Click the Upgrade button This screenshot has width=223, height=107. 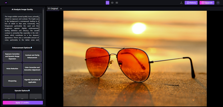pyautogui.click(x=207, y=3)
